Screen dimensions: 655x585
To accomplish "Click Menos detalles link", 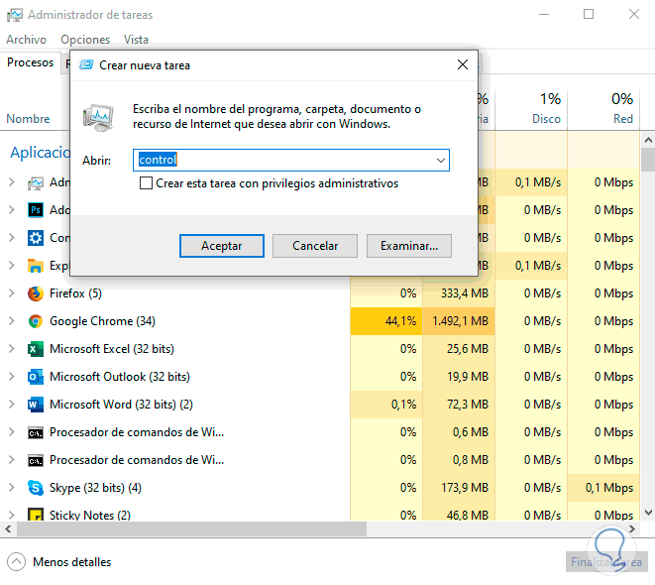I will [x=72, y=562].
